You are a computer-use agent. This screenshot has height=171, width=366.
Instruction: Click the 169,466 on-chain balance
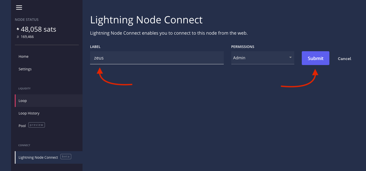pyautogui.click(x=27, y=37)
